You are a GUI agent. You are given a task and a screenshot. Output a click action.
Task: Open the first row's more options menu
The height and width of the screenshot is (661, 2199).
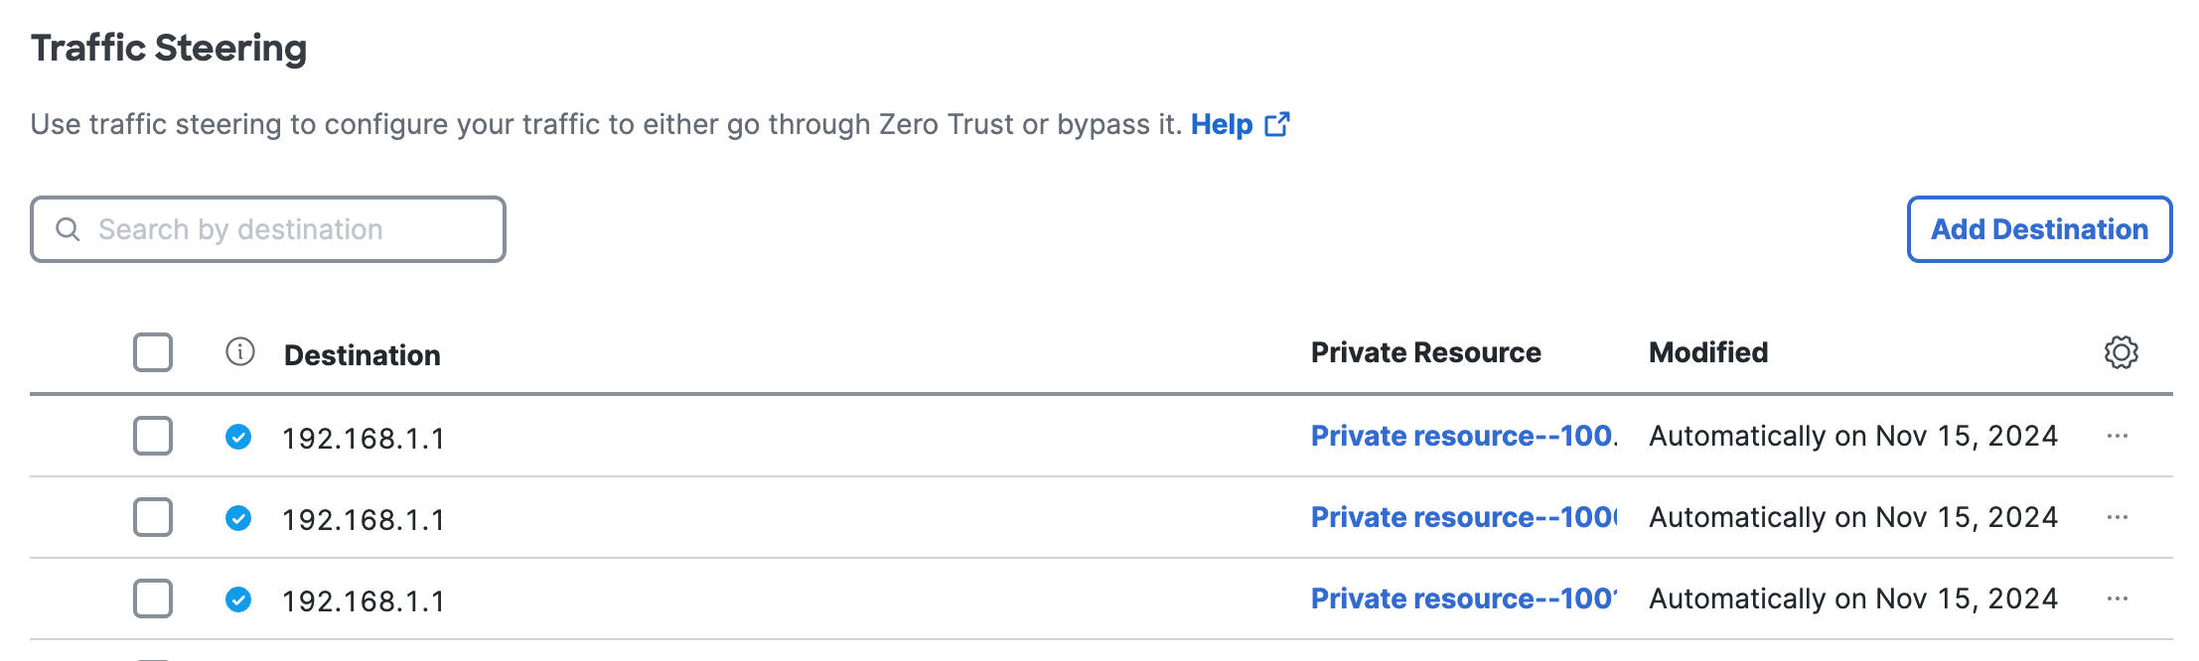(2118, 436)
